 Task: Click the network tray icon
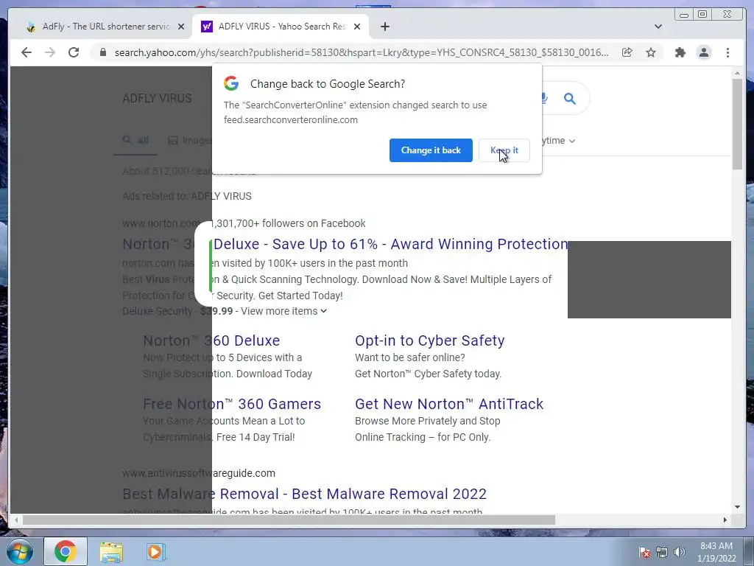(662, 552)
